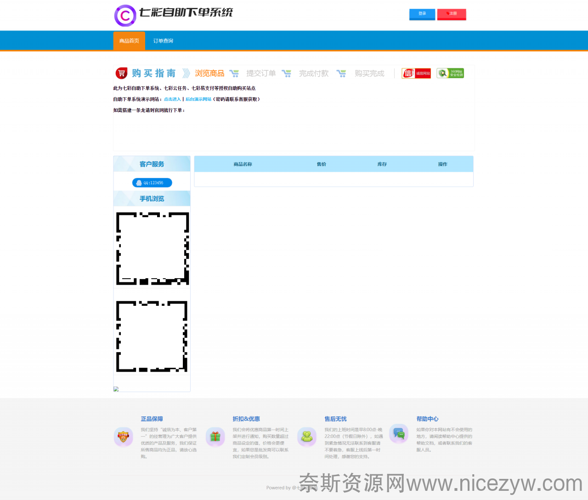Click the 售后无忧 person icon
This screenshot has width=588, height=500.
pos(307,437)
